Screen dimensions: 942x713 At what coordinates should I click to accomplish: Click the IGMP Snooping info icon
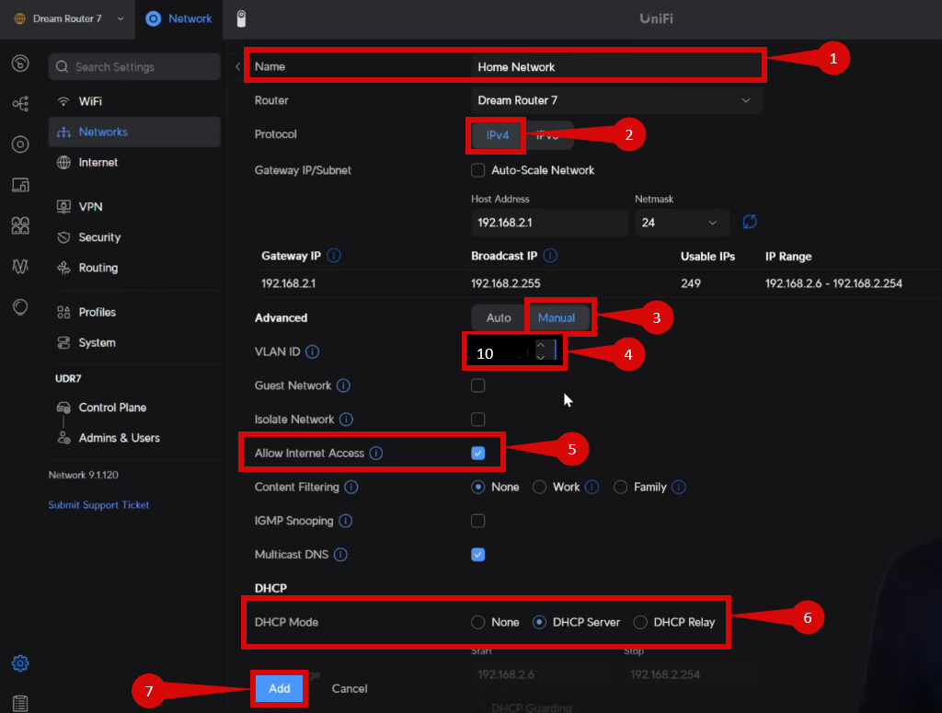tap(346, 521)
